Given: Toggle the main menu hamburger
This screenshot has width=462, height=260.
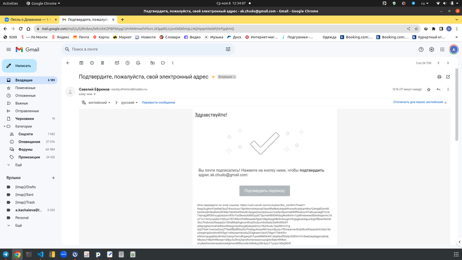Looking at the screenshot, I should tap(8, 49).
